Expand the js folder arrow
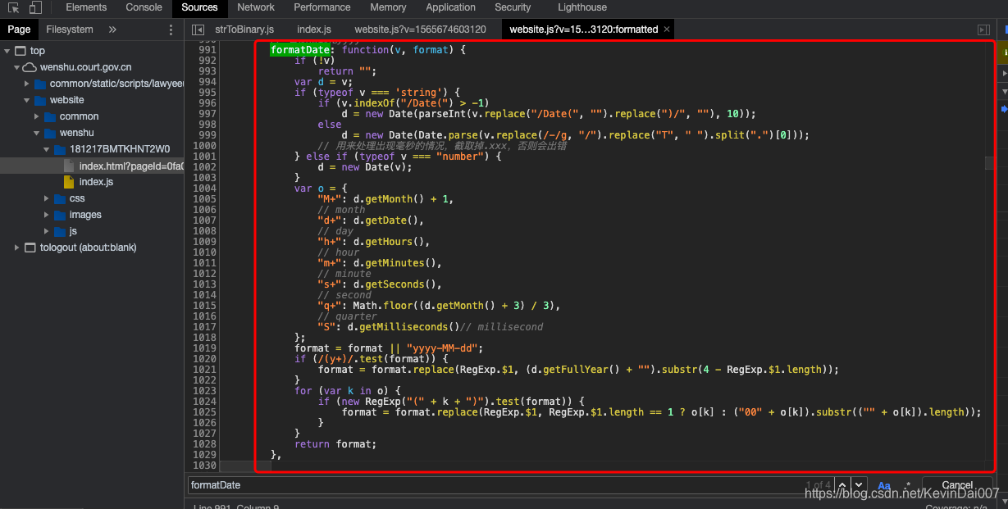1008x509 pixels. click(x=47, y=231)
